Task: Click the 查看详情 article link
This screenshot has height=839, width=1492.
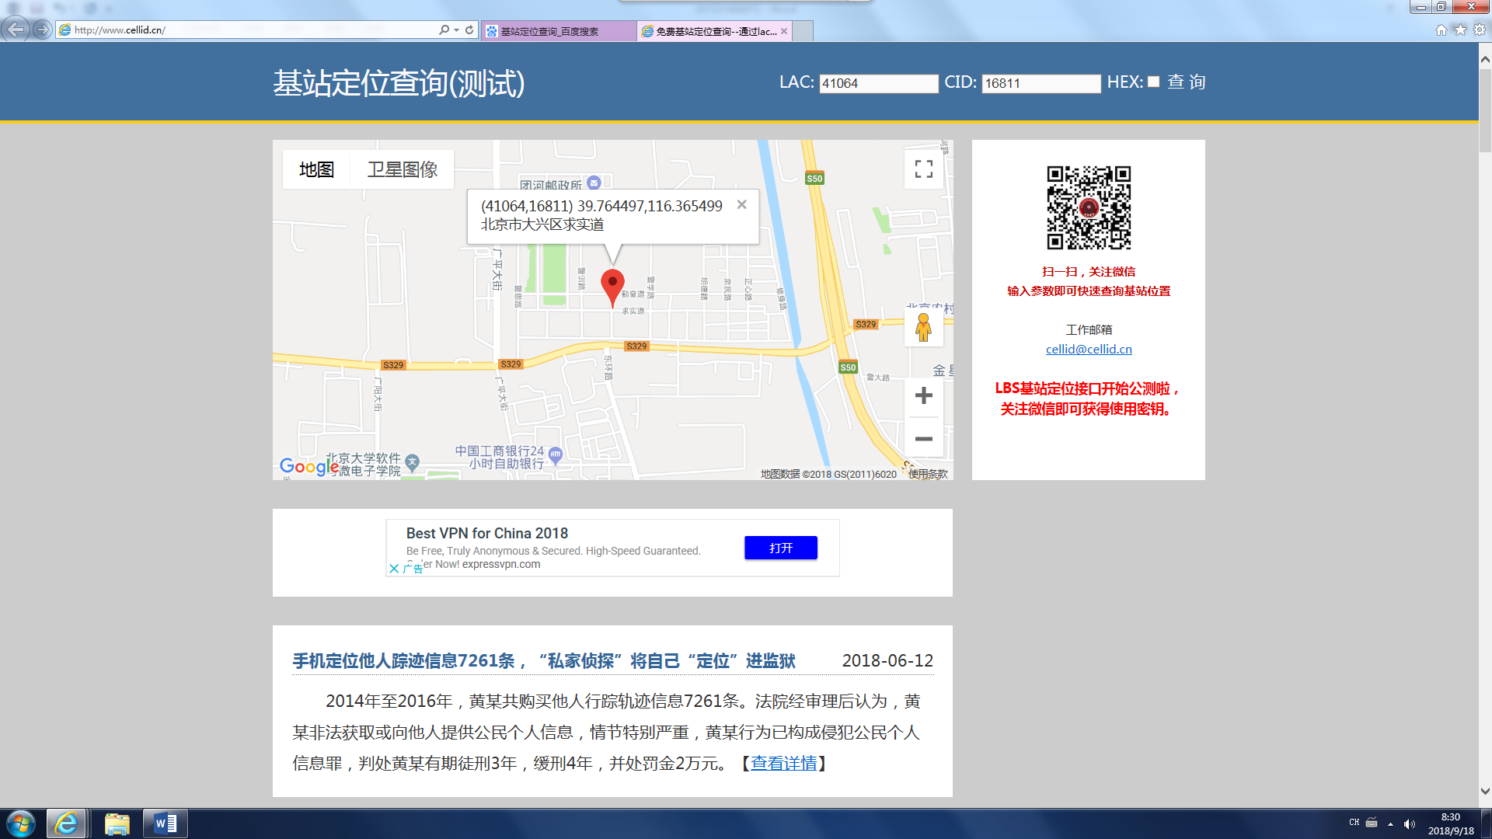Action: point(783,763)
